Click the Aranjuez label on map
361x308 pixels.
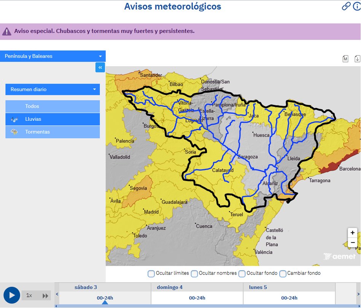pyautogui.click(x=156, y=228)
